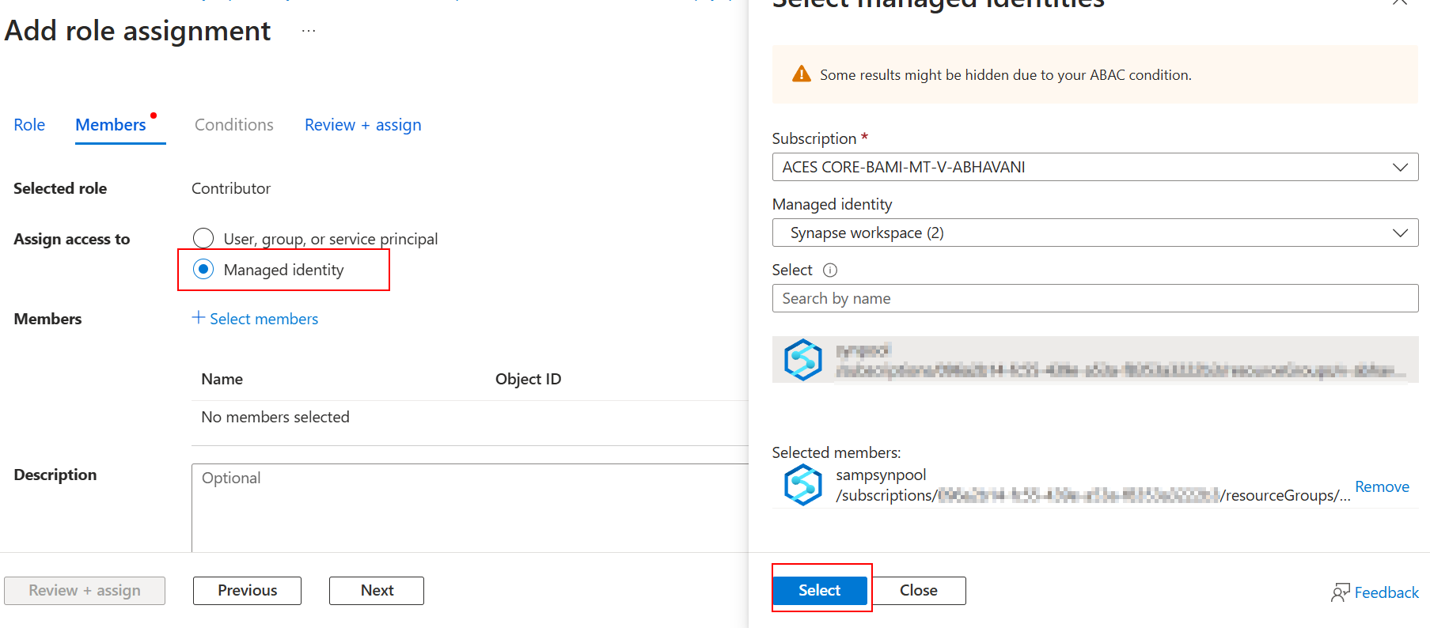Click the sampsynpool selected member name
Viewport: 1430px width, 628px height.
881,475
